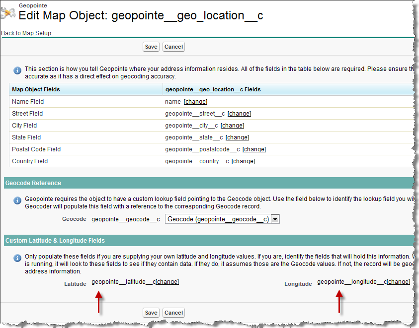419x328 pixels.
Task: Click the Geocode Reference info icon
Action: (x=17, y=200)
